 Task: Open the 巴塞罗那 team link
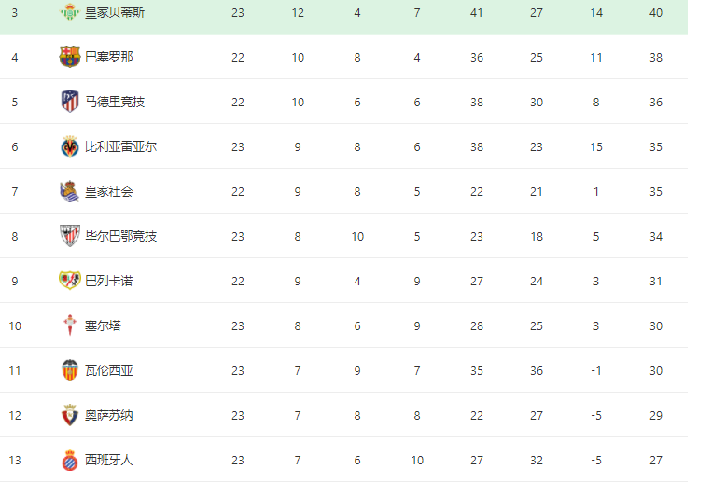coord(109,57)
